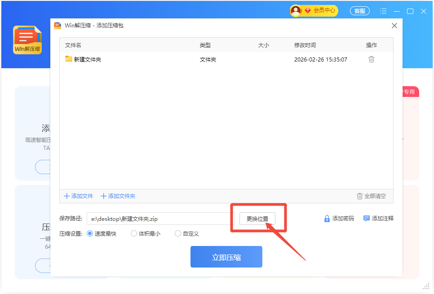This screenshot has width=434, height=294.
Task: Select the 速度最快 radio option
Action: 89,233
